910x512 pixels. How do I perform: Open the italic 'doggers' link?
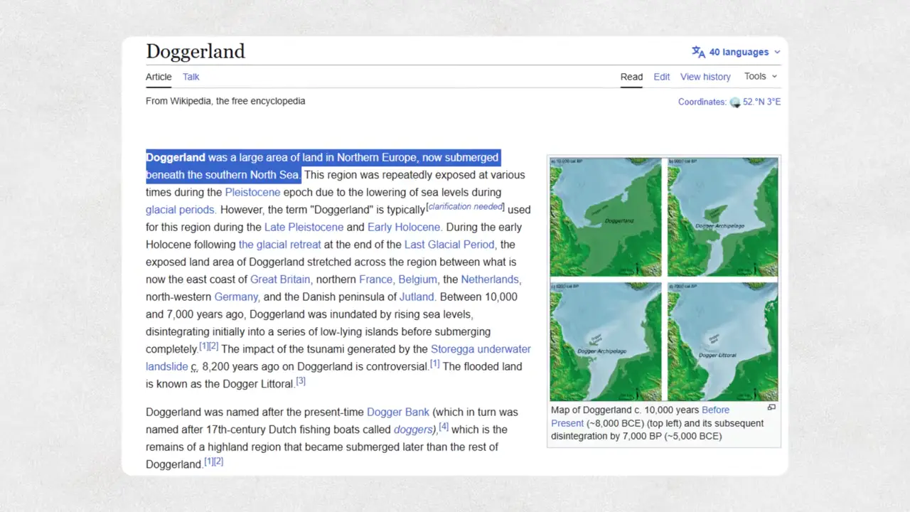(413, 430)
